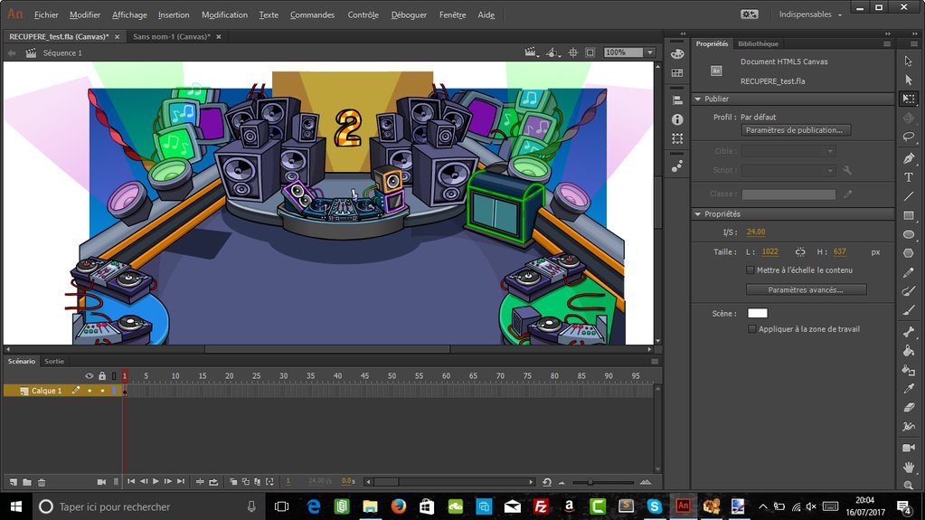925x520 pixels.
Task: Click the New Folder icon in timeline
Action: (x=27, y=482)
